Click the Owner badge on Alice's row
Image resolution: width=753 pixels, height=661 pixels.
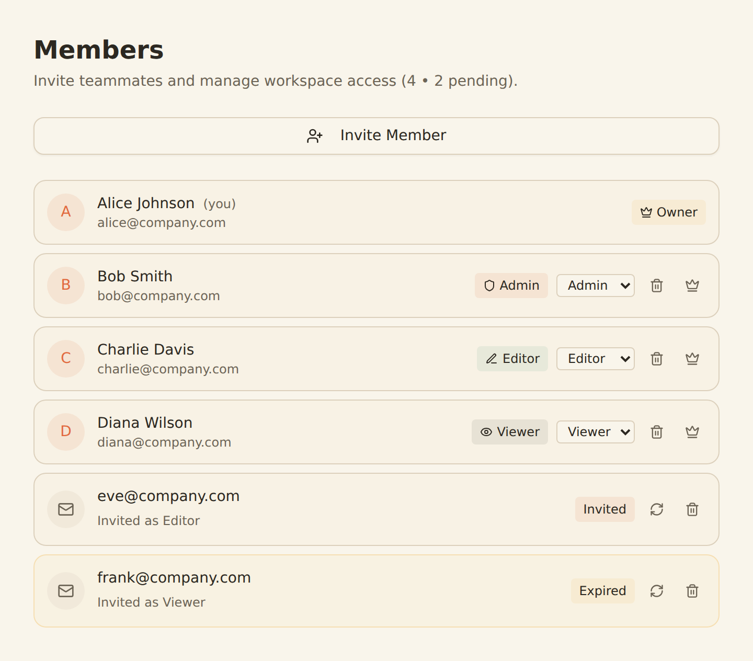[x=669, y=212]
